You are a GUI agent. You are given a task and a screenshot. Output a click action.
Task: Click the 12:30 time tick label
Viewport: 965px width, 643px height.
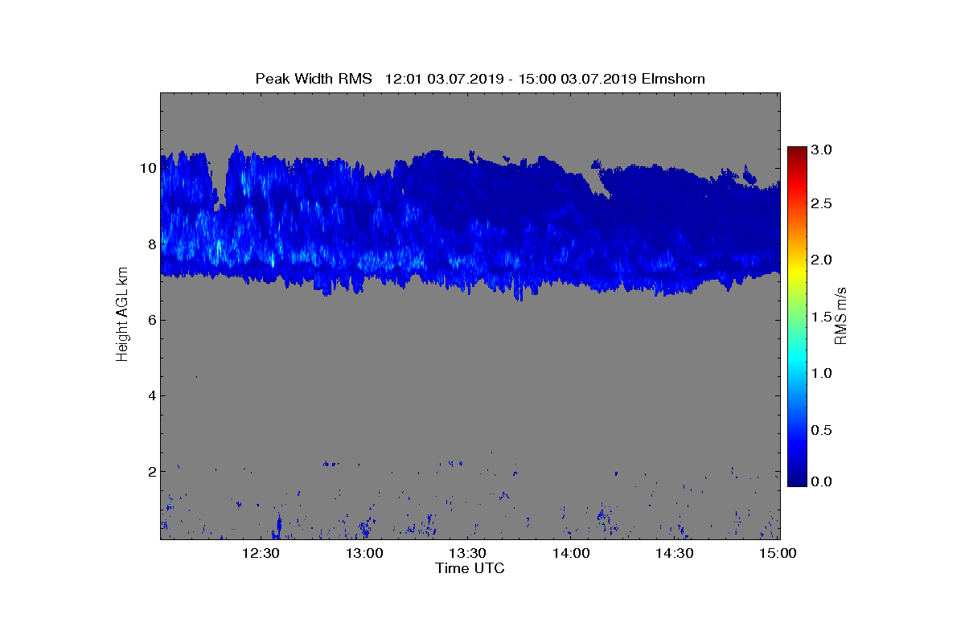260,553
